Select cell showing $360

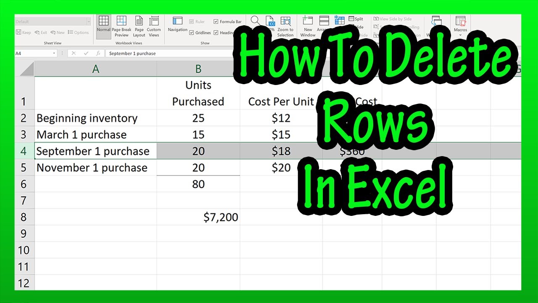pyautogui.click(x=352, y=151)
